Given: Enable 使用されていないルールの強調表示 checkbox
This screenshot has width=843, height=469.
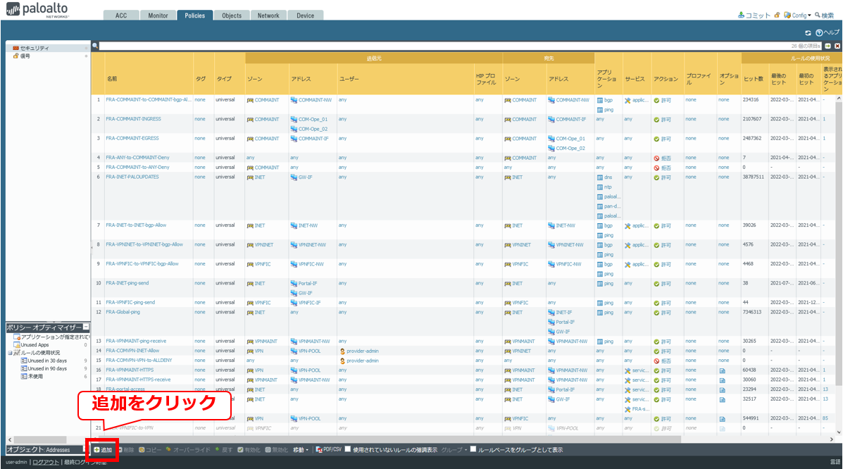Looking at the screenshot, I should 348,449.
